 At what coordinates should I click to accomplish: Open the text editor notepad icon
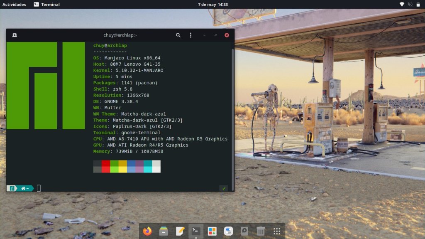click(x=180, y=231)
